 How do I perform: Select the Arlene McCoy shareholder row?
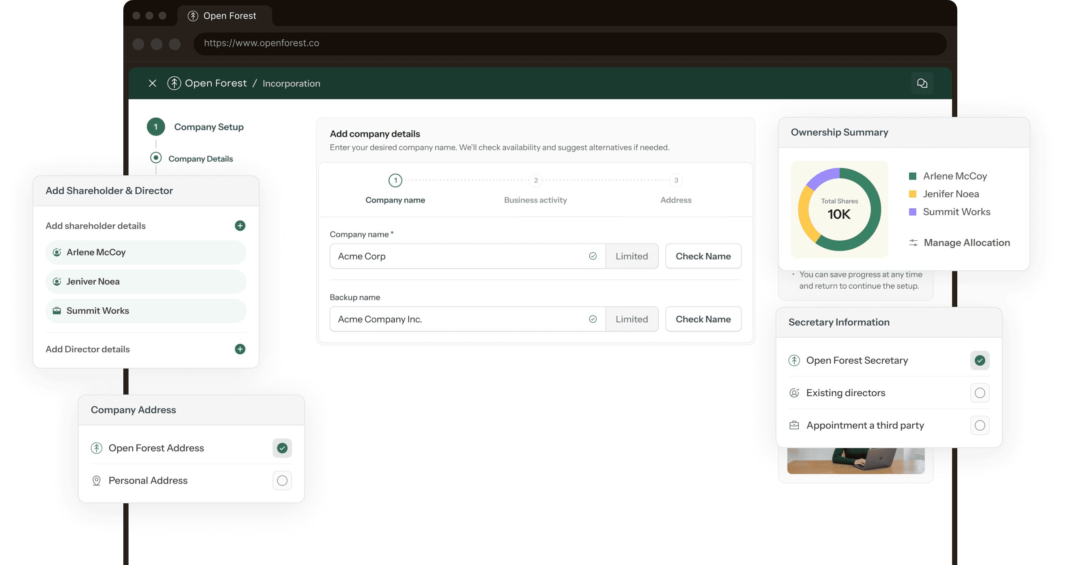pyautogui.click(x=146, y=252)
